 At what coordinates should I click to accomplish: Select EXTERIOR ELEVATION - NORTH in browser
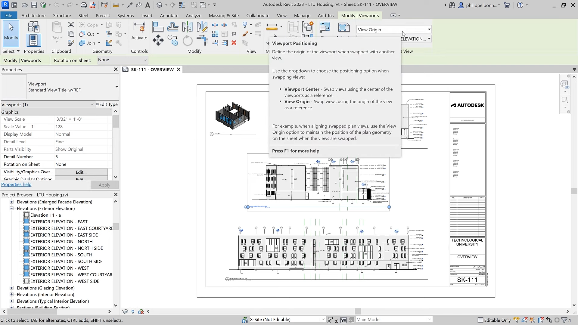coord(61,242)
